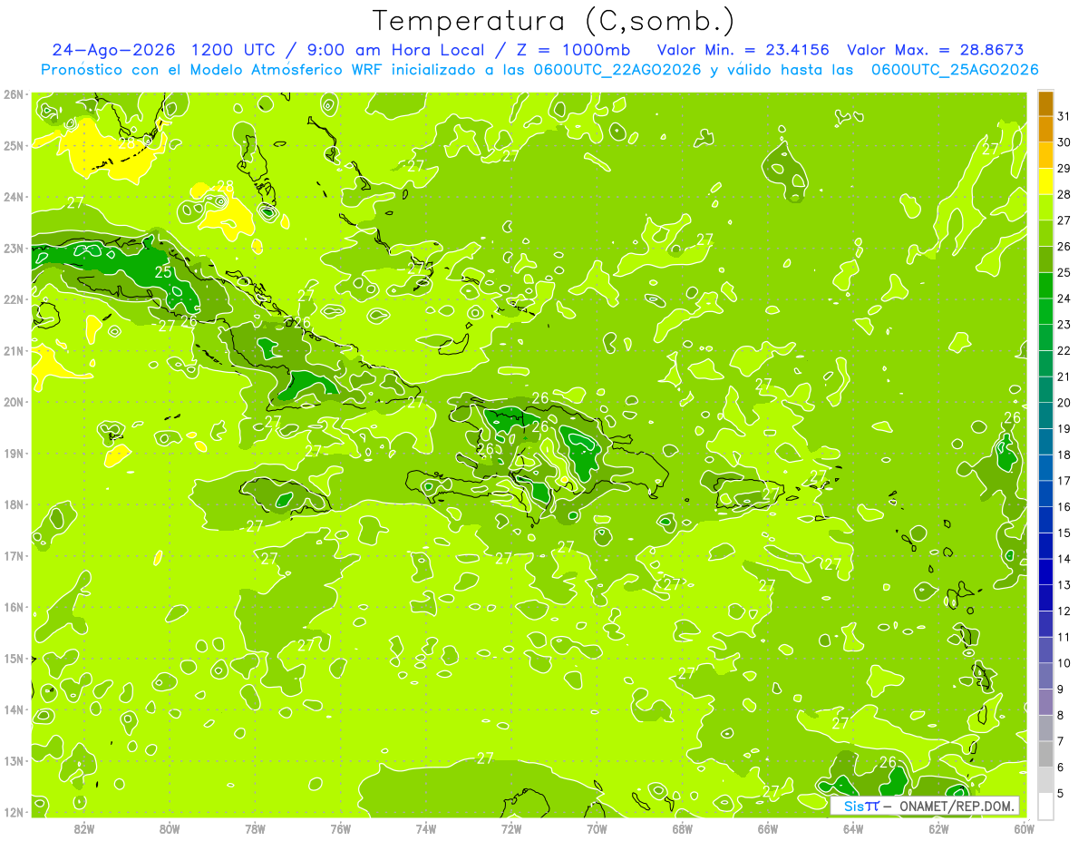Click colorbar swatch between 26 and 27
The height and width of the screenshot is (841, 1088).
click(x=1046, y=233)
